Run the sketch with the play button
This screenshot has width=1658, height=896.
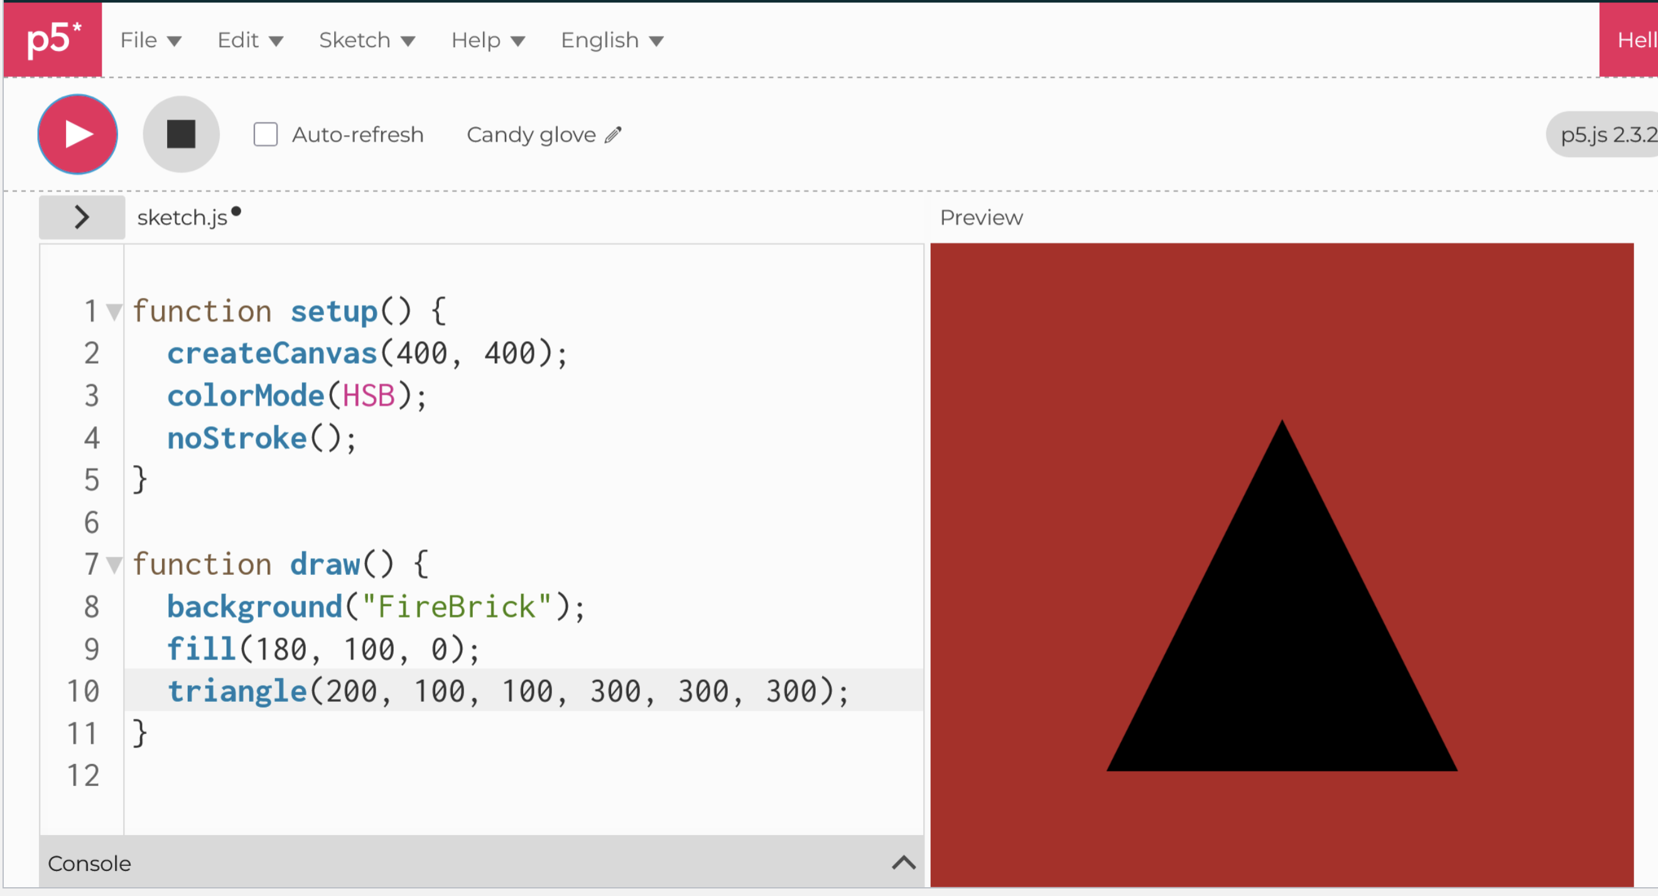point(78,134)
